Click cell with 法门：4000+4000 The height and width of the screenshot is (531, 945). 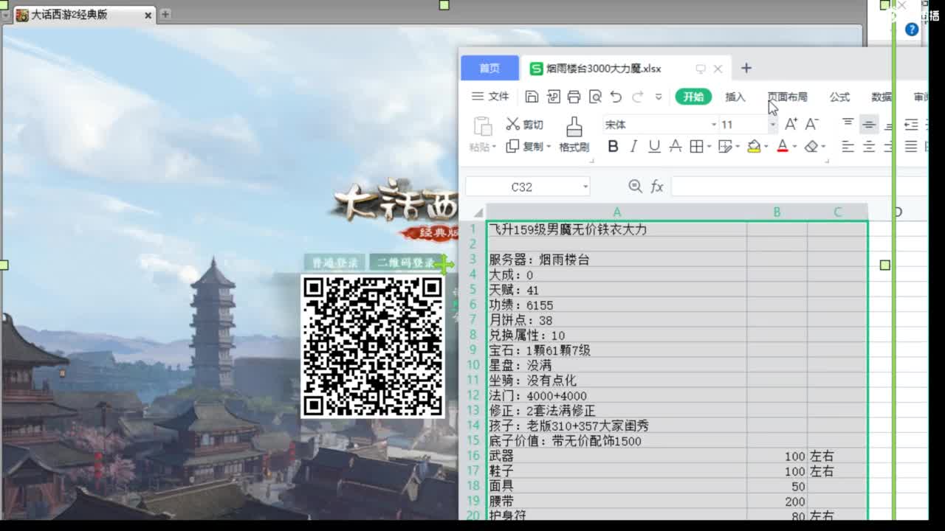coord(616,396)
